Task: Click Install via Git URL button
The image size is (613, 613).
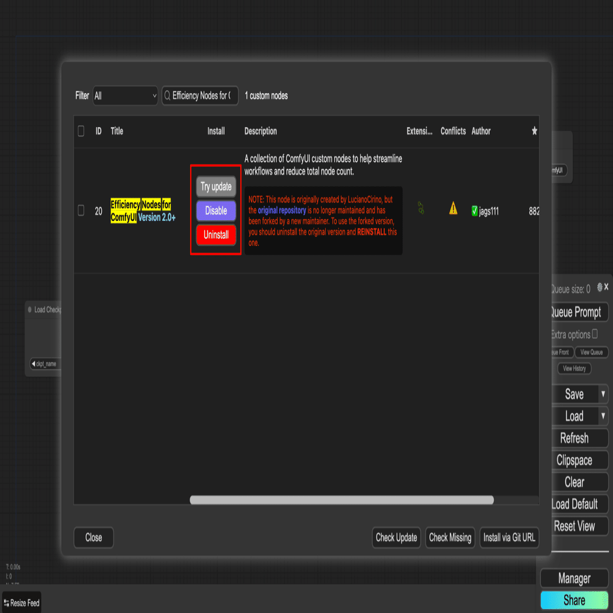Action: tap(509, 538)
